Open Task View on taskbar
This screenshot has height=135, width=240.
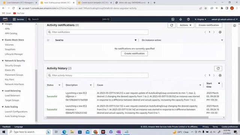pos(56,132)
